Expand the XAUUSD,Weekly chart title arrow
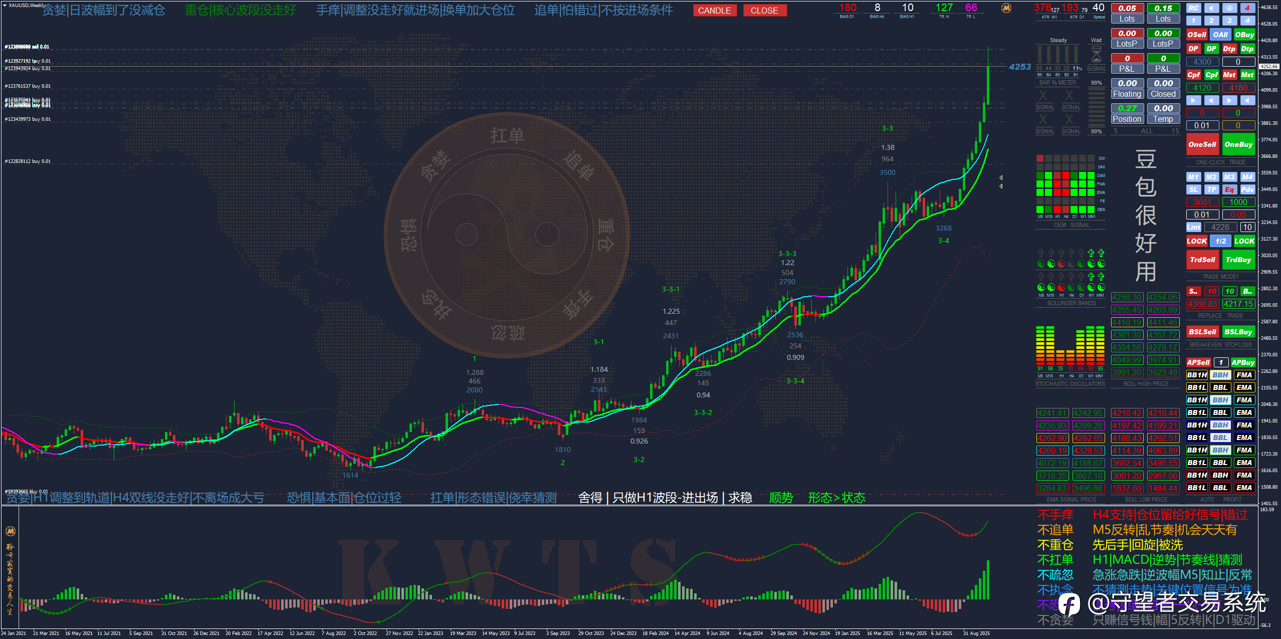This screenshot has width=1281, height=639. click(5, 5)
